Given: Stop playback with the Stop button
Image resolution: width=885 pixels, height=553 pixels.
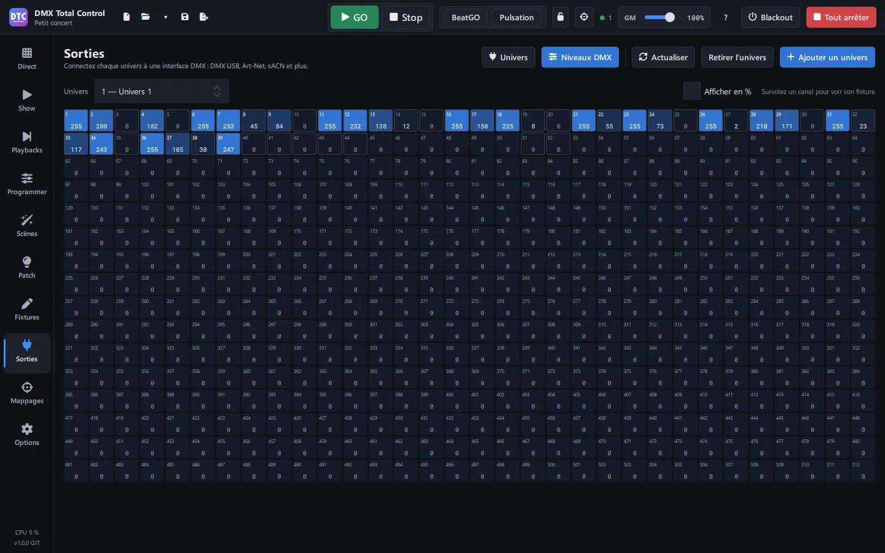Looking at the screenshot, I should (x=406, y=17).
